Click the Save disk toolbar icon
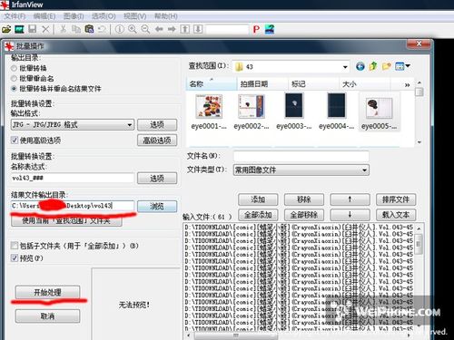The width and height of the screenshot is (454, 340). [33, 29]
